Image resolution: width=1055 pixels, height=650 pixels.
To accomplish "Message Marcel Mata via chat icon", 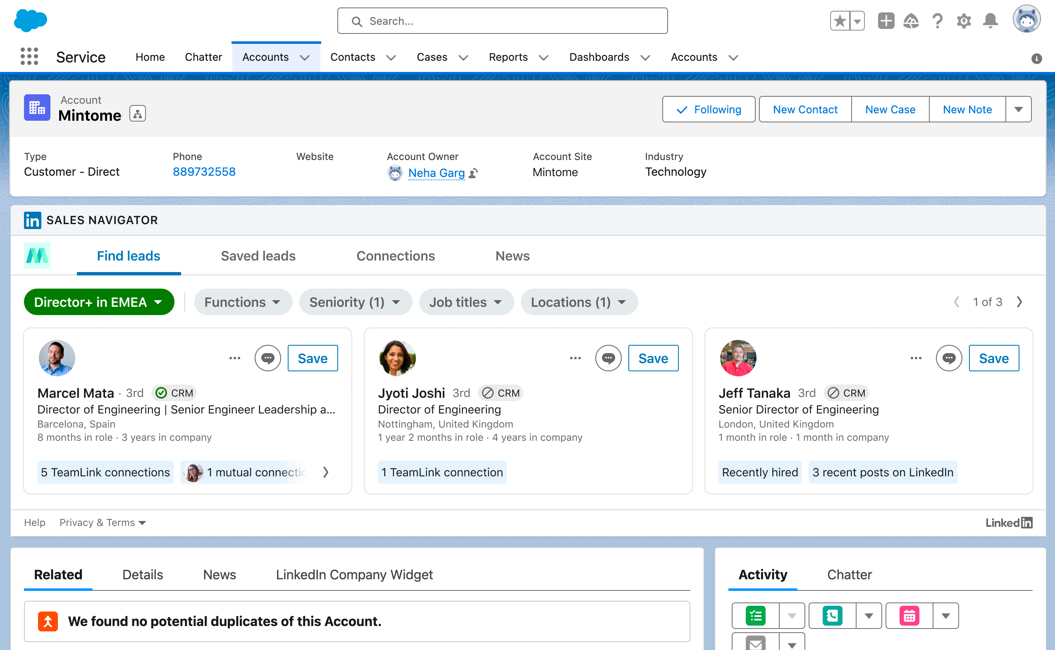I will tap(267, 358).
